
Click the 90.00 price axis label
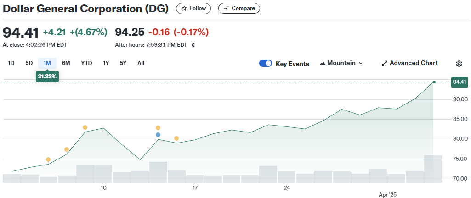click(x=460, y=99)
